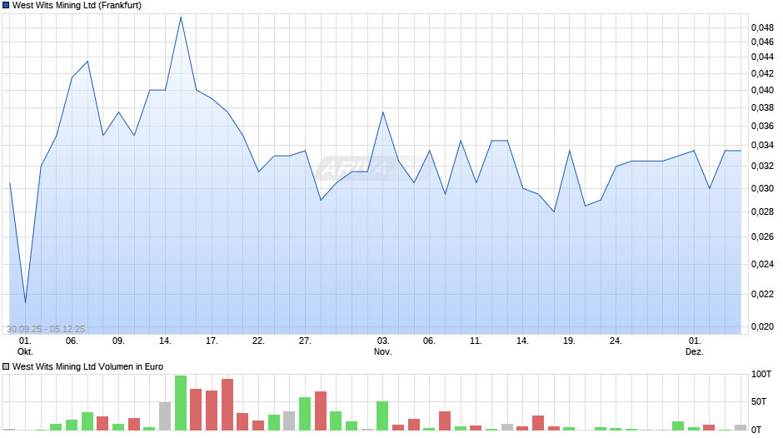This screenshot has width=783, height=438.
Task: Click the '17.' date axis label
Action: click(x=212, y=341)
